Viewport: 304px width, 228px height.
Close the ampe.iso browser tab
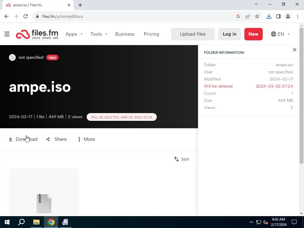pos(69,5)
